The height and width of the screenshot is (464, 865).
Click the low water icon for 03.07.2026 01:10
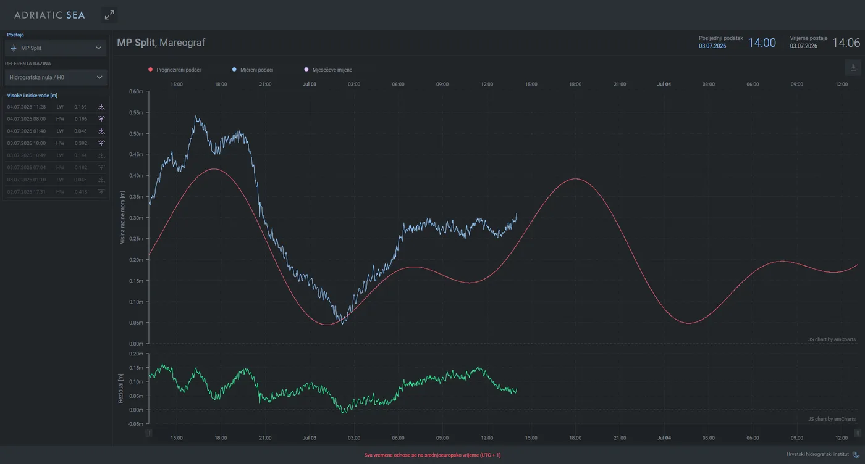point(101,180)
